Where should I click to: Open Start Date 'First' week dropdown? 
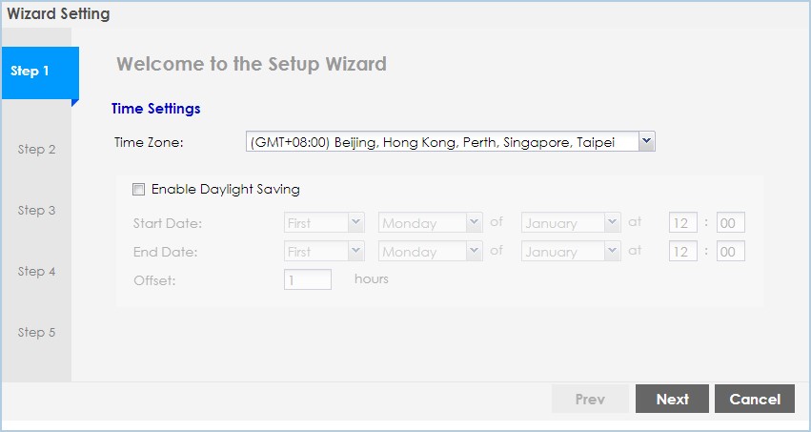(324, 223)
